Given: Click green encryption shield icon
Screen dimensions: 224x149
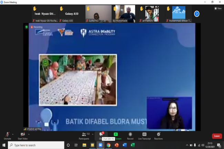Looking at the screenshot, I should click(x=27, y=27).
